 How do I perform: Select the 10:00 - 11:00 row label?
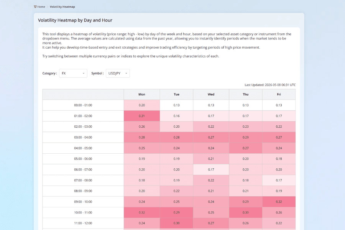tap(83, 212)
